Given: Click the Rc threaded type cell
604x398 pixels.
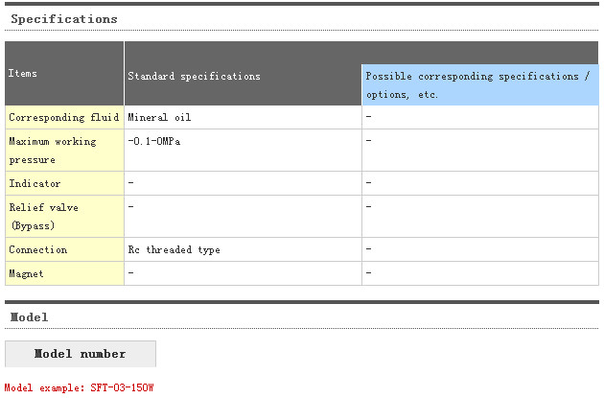Looking at the screenshot, I should pos(174,249).
